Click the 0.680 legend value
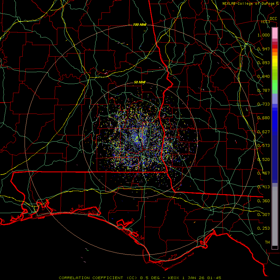Viewport: 280px width, 280px height. (x=264, y=118)
